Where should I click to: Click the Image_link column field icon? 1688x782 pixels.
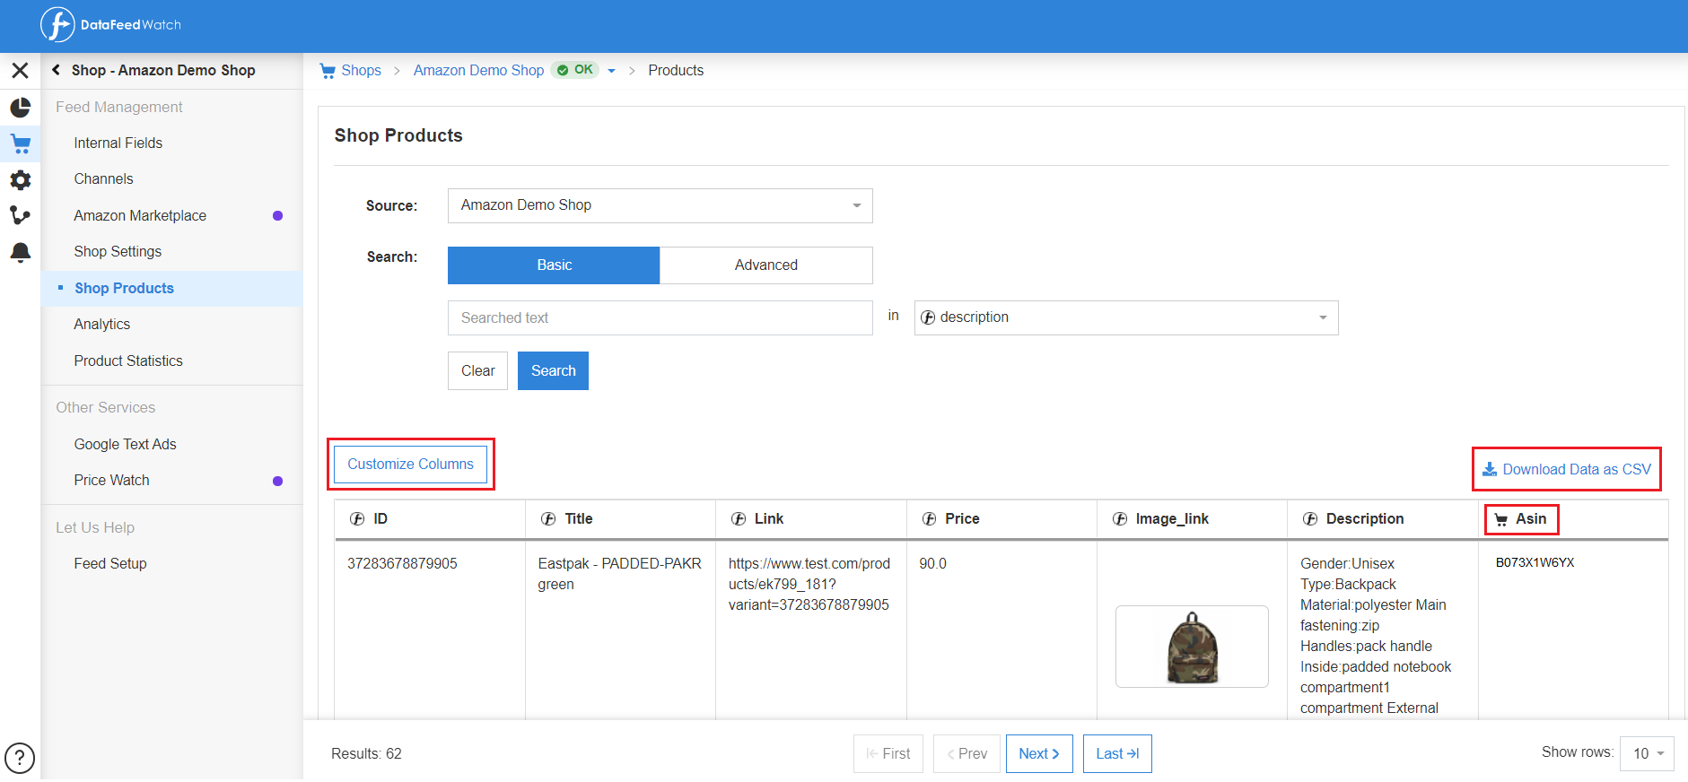point(1120,518)
